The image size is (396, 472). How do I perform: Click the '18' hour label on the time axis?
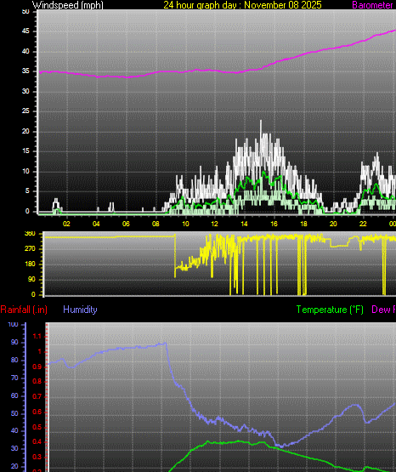pos(303,224)
